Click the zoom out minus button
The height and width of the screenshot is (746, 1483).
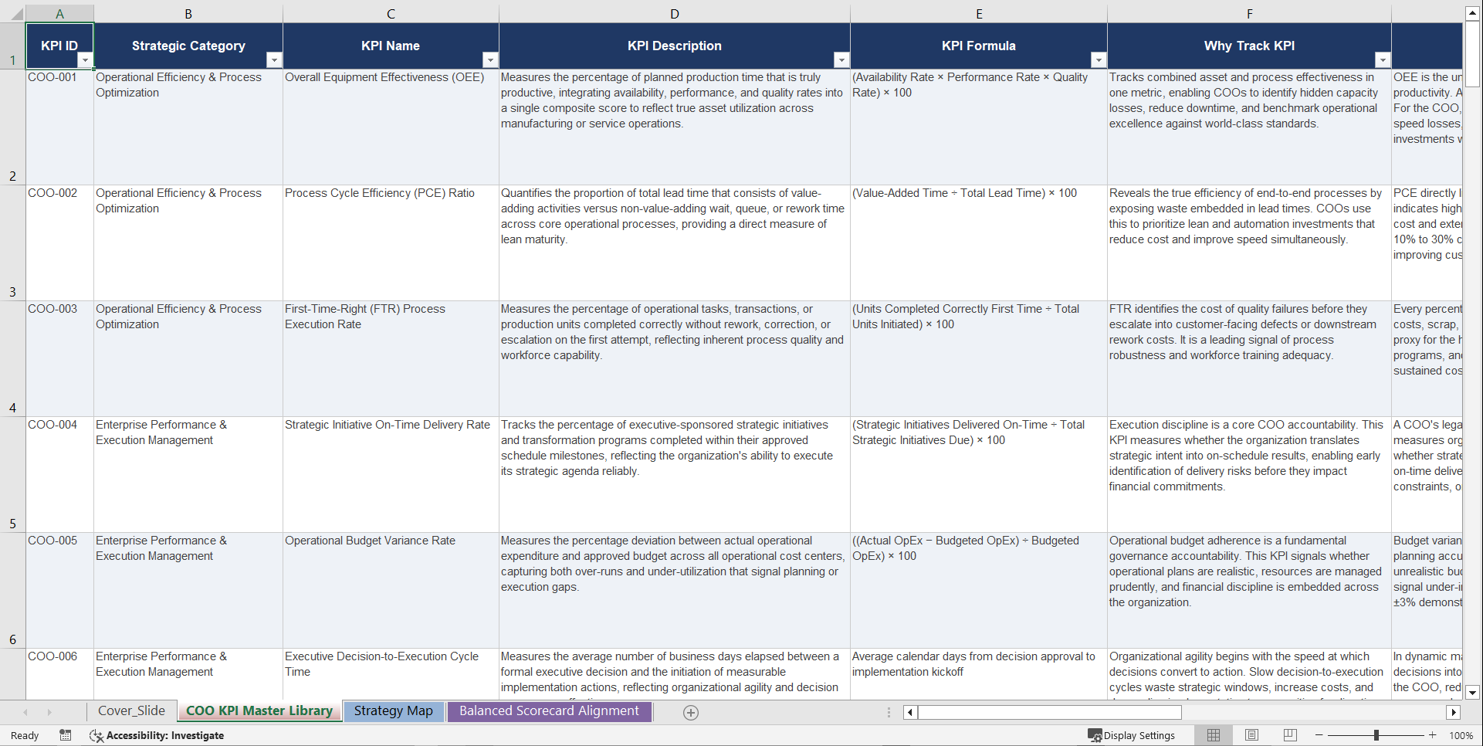tap(1319, 735)
